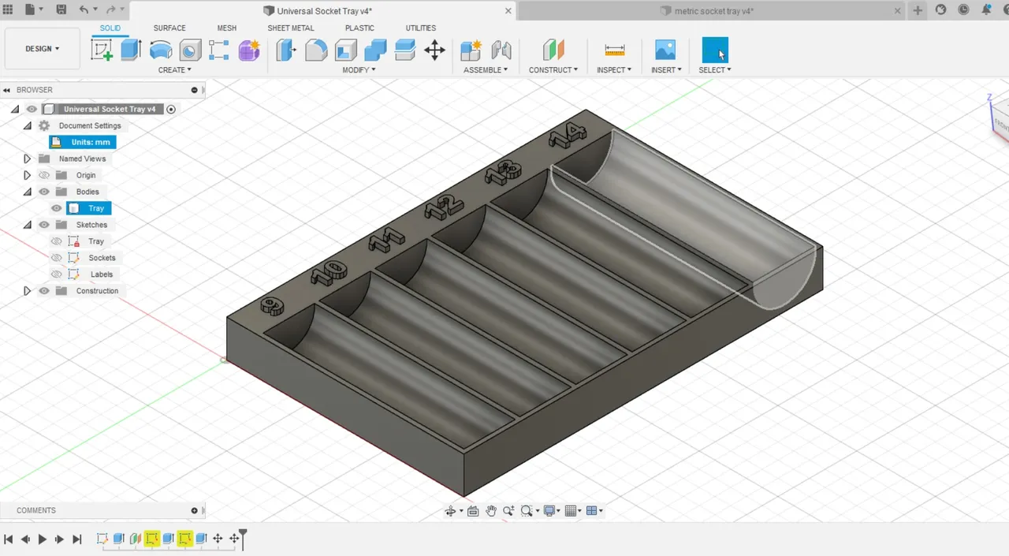Viewport: 1009px width, 556px height.
Task: Show the Sockets sketch
Action: [x=57, y=258]
